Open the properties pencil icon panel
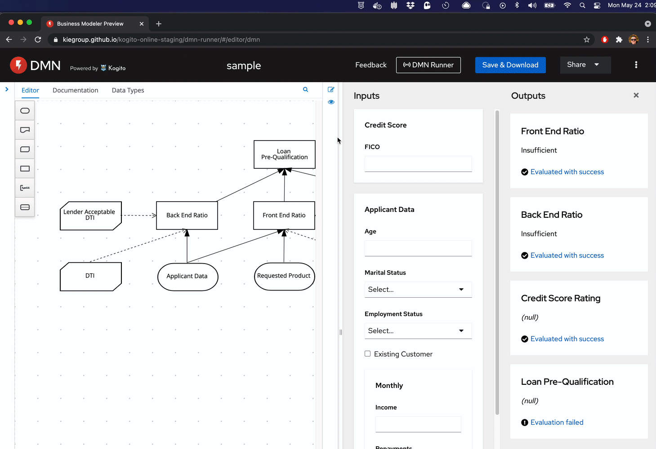656x449 pixels. [x=331, y=90]
